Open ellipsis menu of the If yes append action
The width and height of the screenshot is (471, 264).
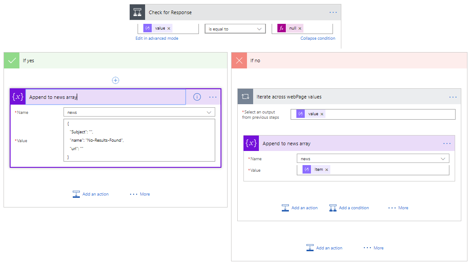pos(213,97)
